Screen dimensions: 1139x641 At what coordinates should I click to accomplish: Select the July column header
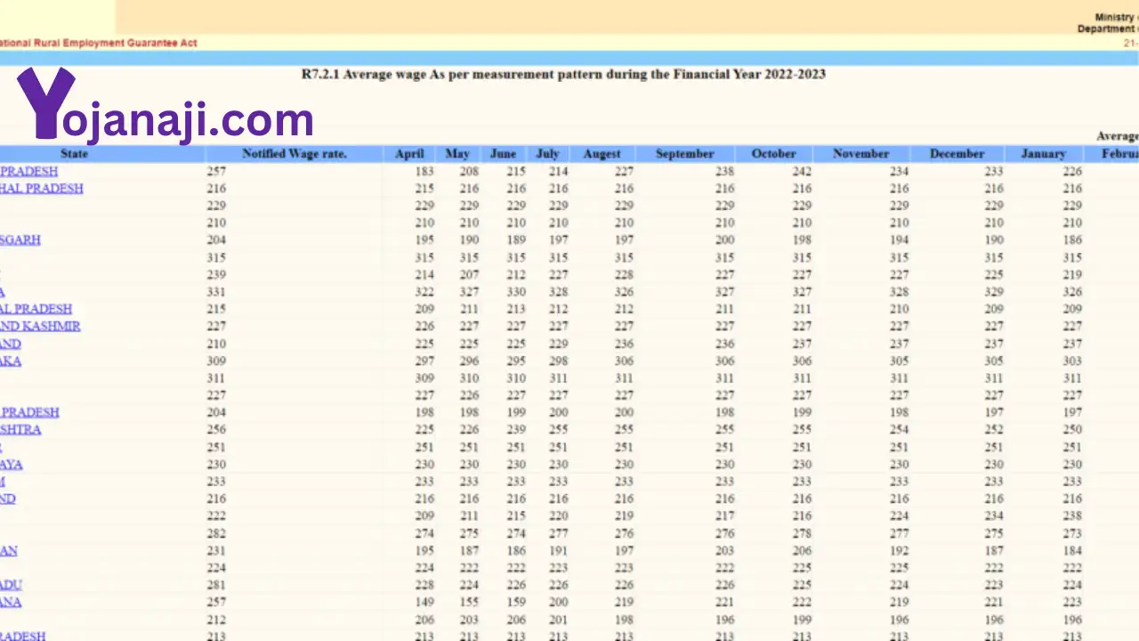[x=547, y=154]
